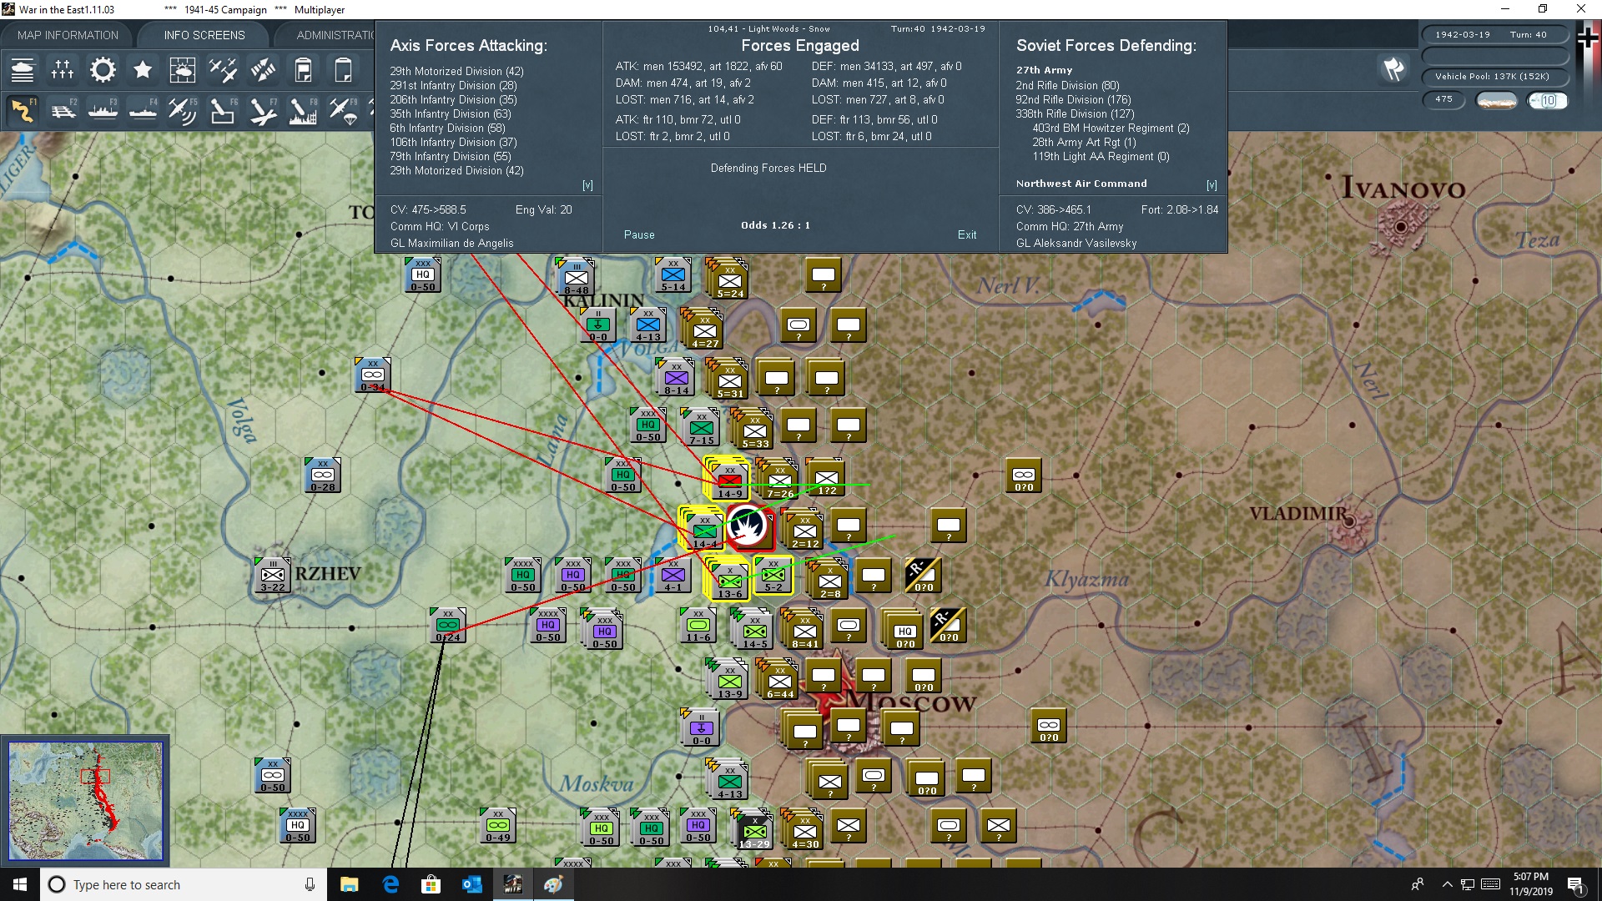The height and width of the screenshot is (901, 1602).
Task: Open the ADMINISTRATION tab
Action: click(x=335, y=35)
